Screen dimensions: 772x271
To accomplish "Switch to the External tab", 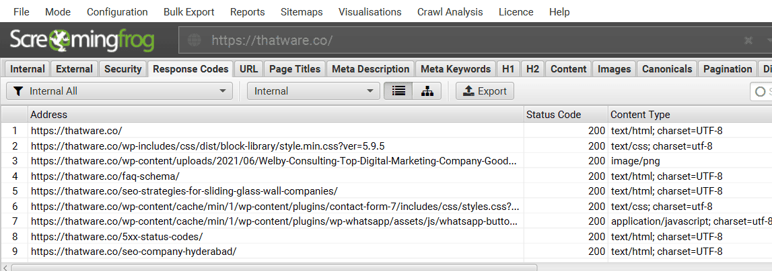I will click(x=74, y=69).
